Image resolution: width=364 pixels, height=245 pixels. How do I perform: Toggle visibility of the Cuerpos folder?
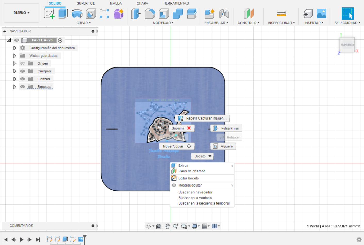click(23, 71)
